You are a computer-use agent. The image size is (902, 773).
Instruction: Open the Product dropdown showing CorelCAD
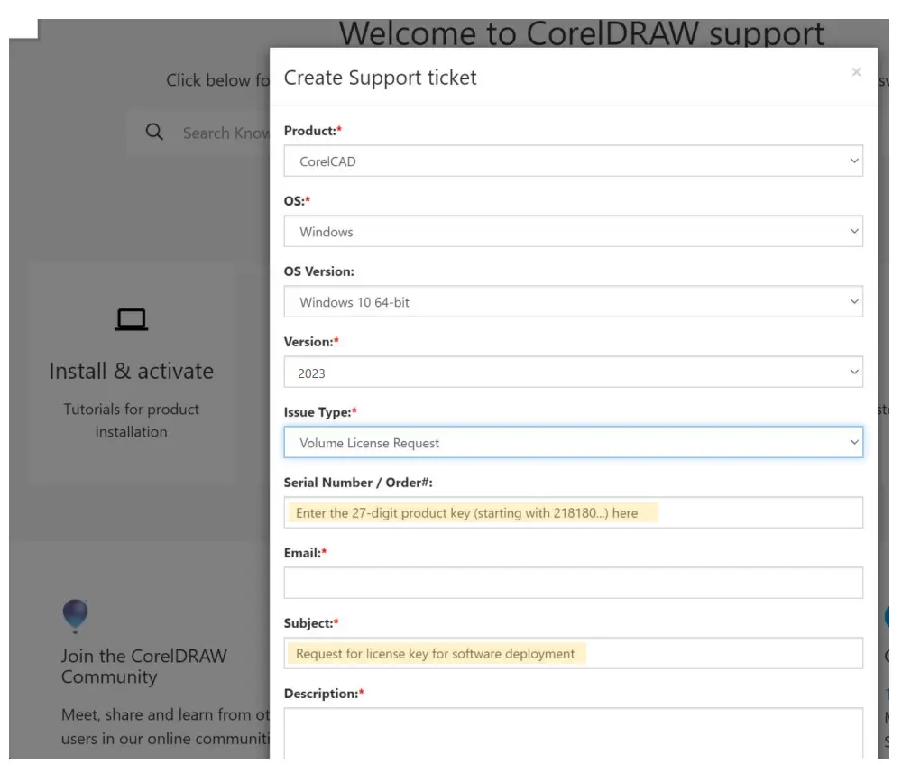click(573, 161)
